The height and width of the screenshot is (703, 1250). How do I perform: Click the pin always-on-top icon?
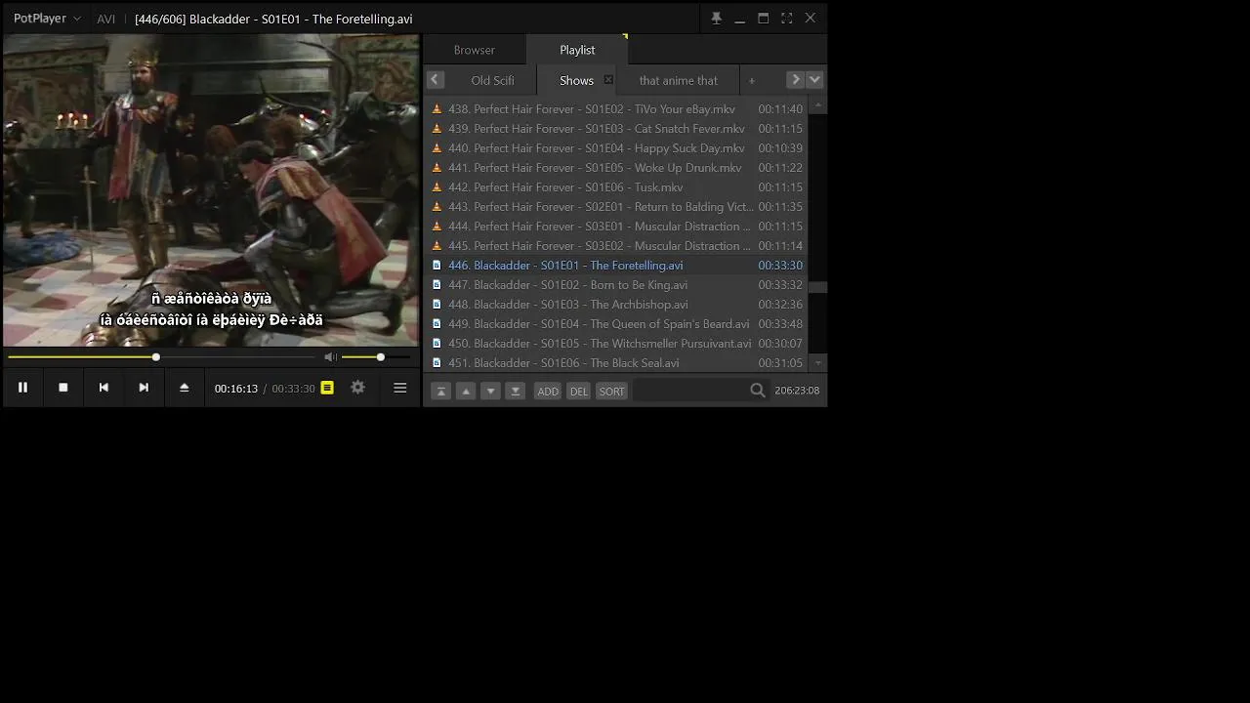pos(716,19)
